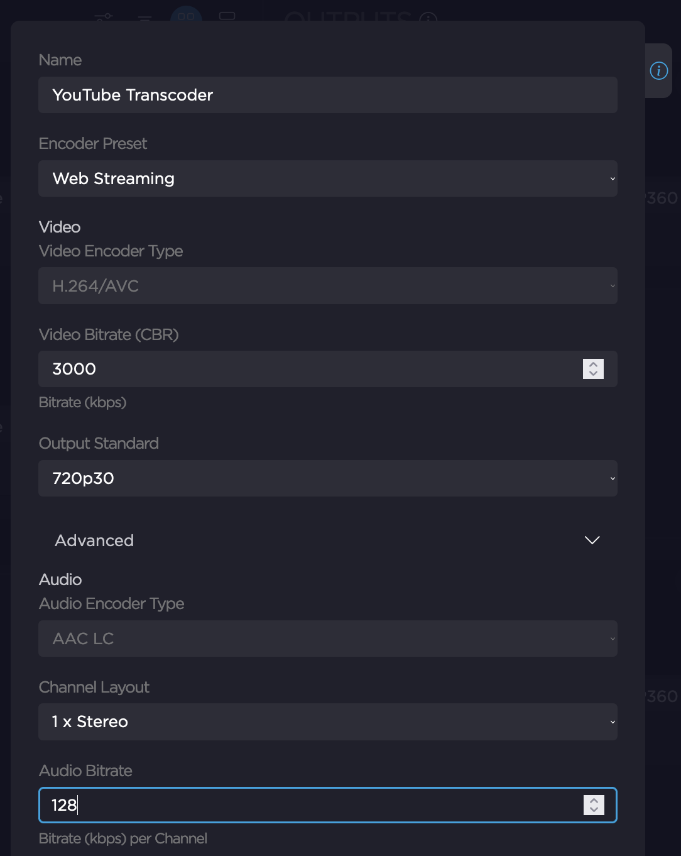This screenshot has height=856, width=681.
Task: Expand the Advanced section chevron
Action: click(x=592, y=540)
